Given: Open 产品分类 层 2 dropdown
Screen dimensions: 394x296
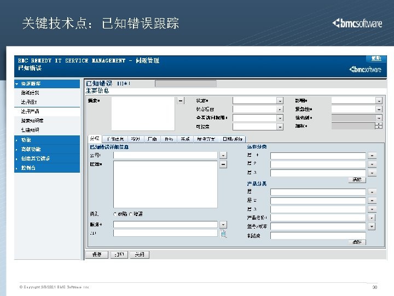Looking at the screenshot, I should click(372, 201).
